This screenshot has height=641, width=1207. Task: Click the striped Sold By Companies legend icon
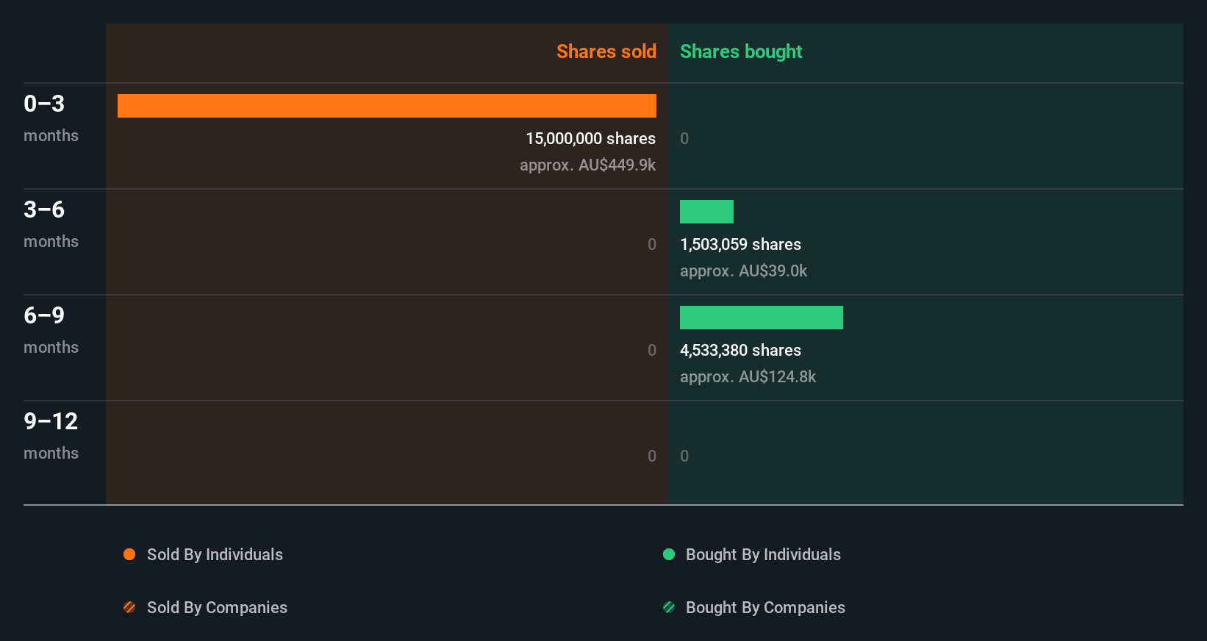point(129,607)
